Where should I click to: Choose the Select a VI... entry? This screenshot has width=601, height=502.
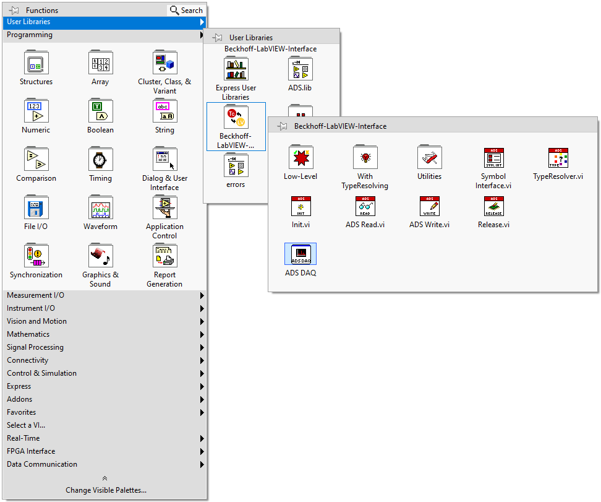pyautogui.click(x=25, y=425)
